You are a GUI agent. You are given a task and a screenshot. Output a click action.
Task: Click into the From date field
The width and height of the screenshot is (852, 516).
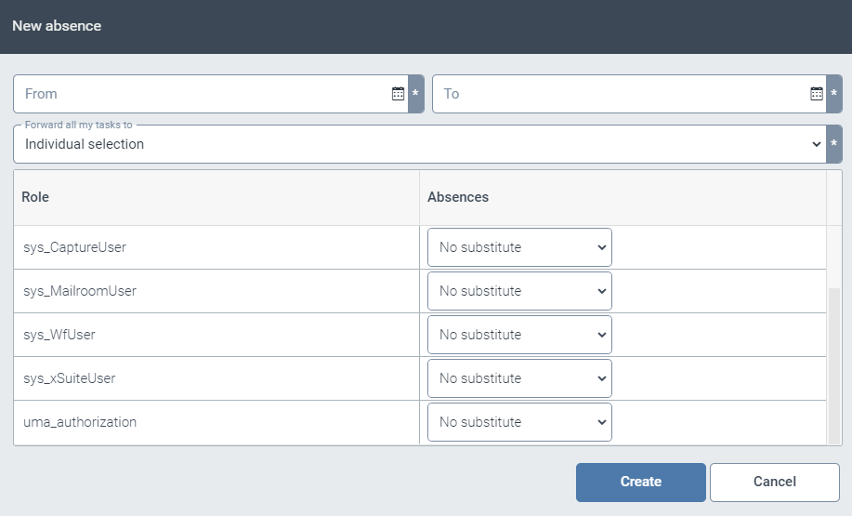(200, 94)
